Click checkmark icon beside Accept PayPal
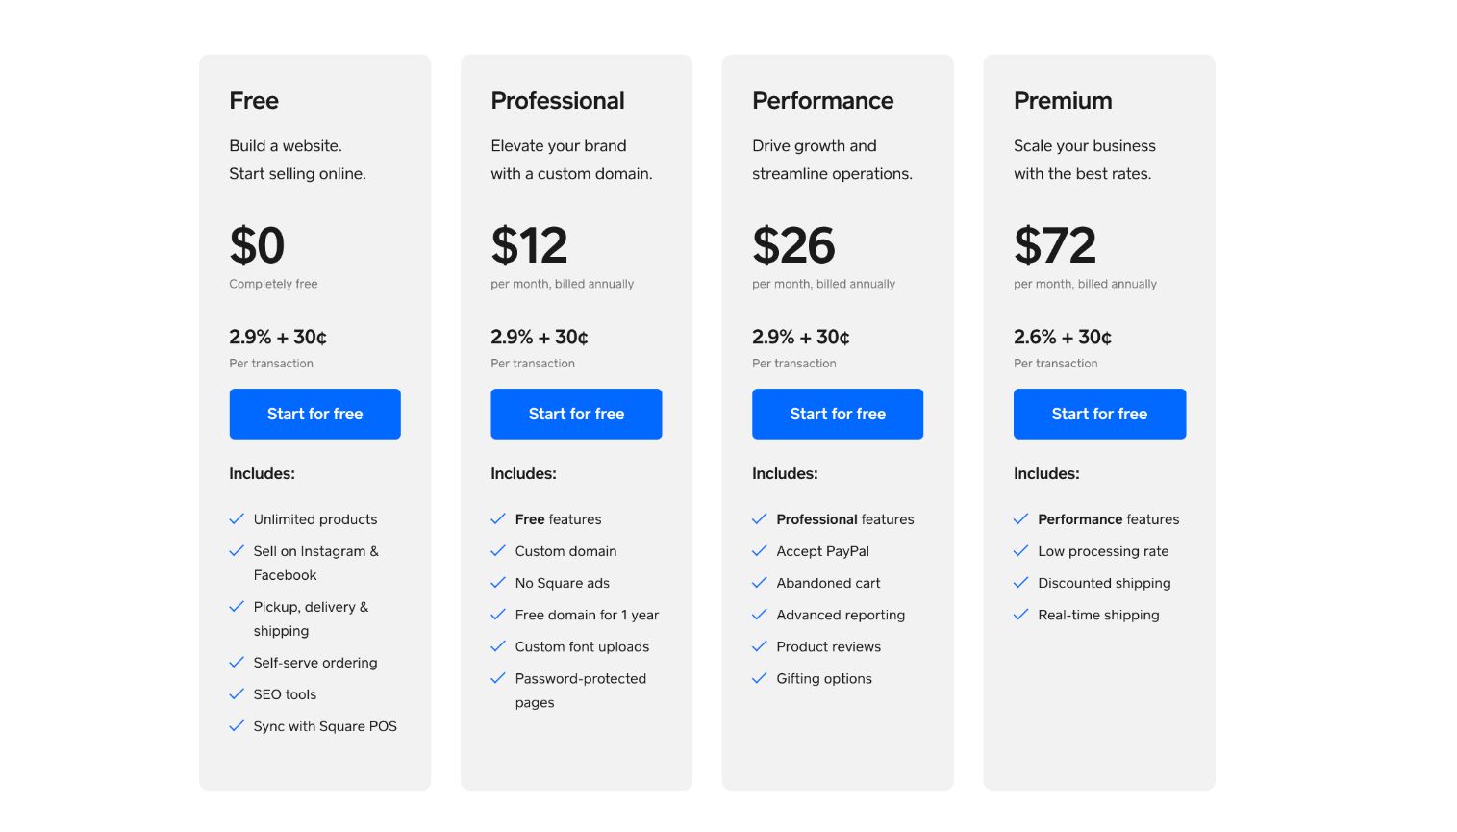 760,551
